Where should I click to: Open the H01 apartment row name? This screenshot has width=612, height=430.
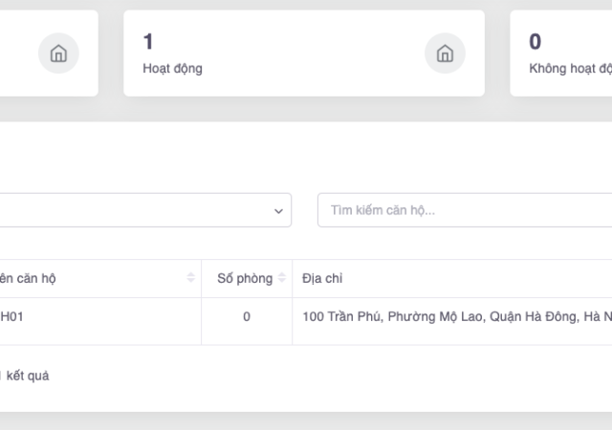tap(11, 316)
